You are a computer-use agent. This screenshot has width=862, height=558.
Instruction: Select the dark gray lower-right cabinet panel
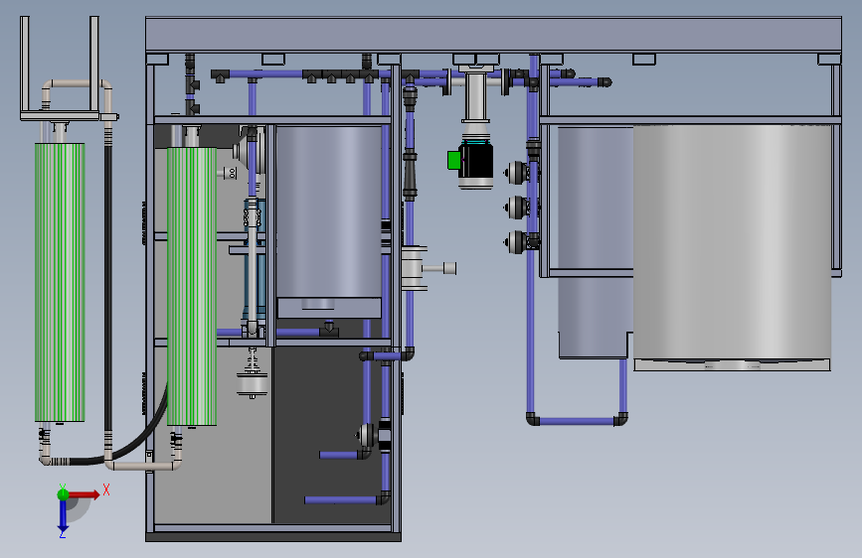333,434
